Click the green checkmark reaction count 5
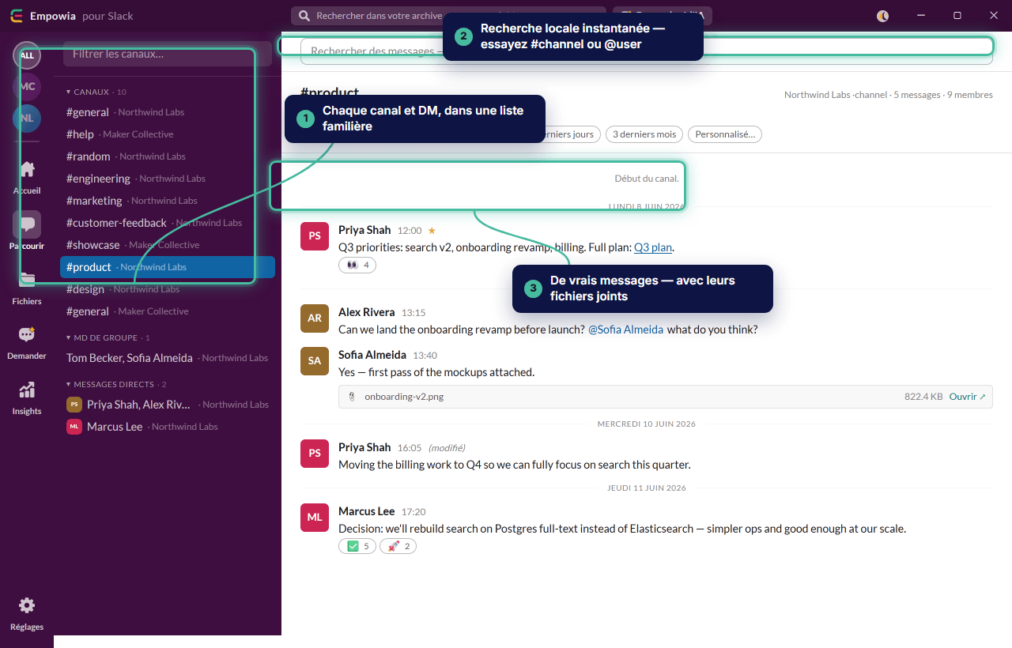 coord(357,546)
